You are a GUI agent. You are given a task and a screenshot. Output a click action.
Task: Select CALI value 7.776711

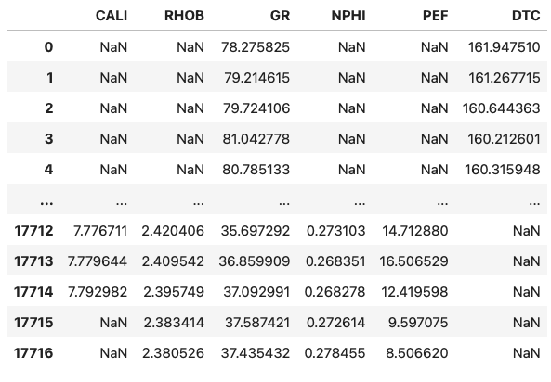click(x=100, y=231)
